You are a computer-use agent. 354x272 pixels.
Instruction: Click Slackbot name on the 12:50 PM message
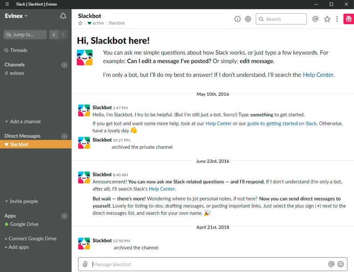[102, 240]
